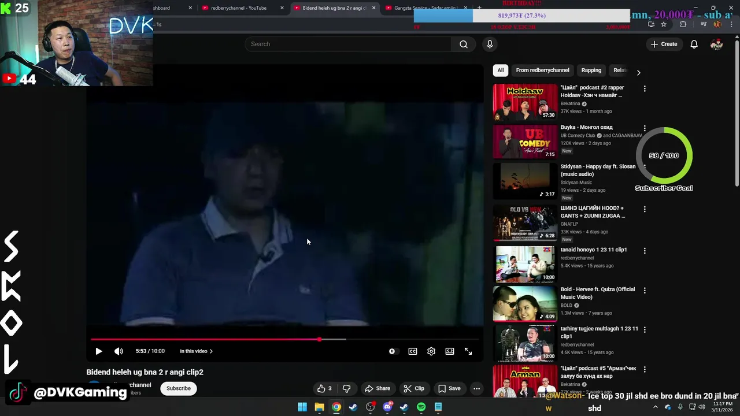Screen dimensions: 740x416
Task: Click the progress bar scrubber dot
Action: (x=319, y=339)
